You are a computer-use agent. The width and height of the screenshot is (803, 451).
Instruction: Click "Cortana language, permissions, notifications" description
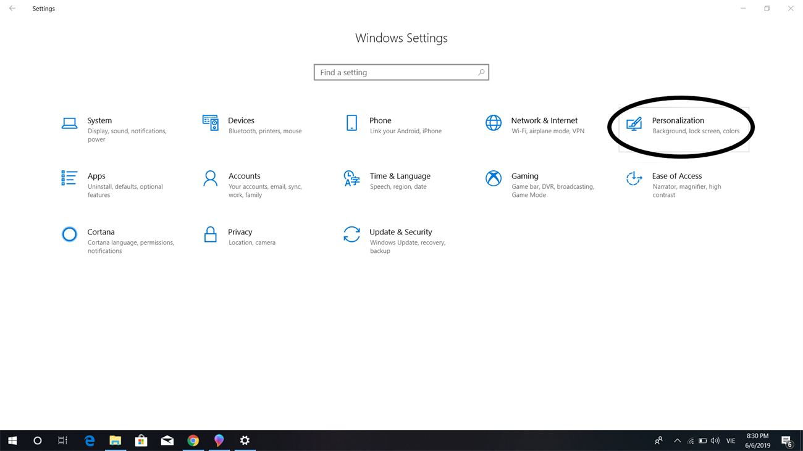click(x=131, y=247)
